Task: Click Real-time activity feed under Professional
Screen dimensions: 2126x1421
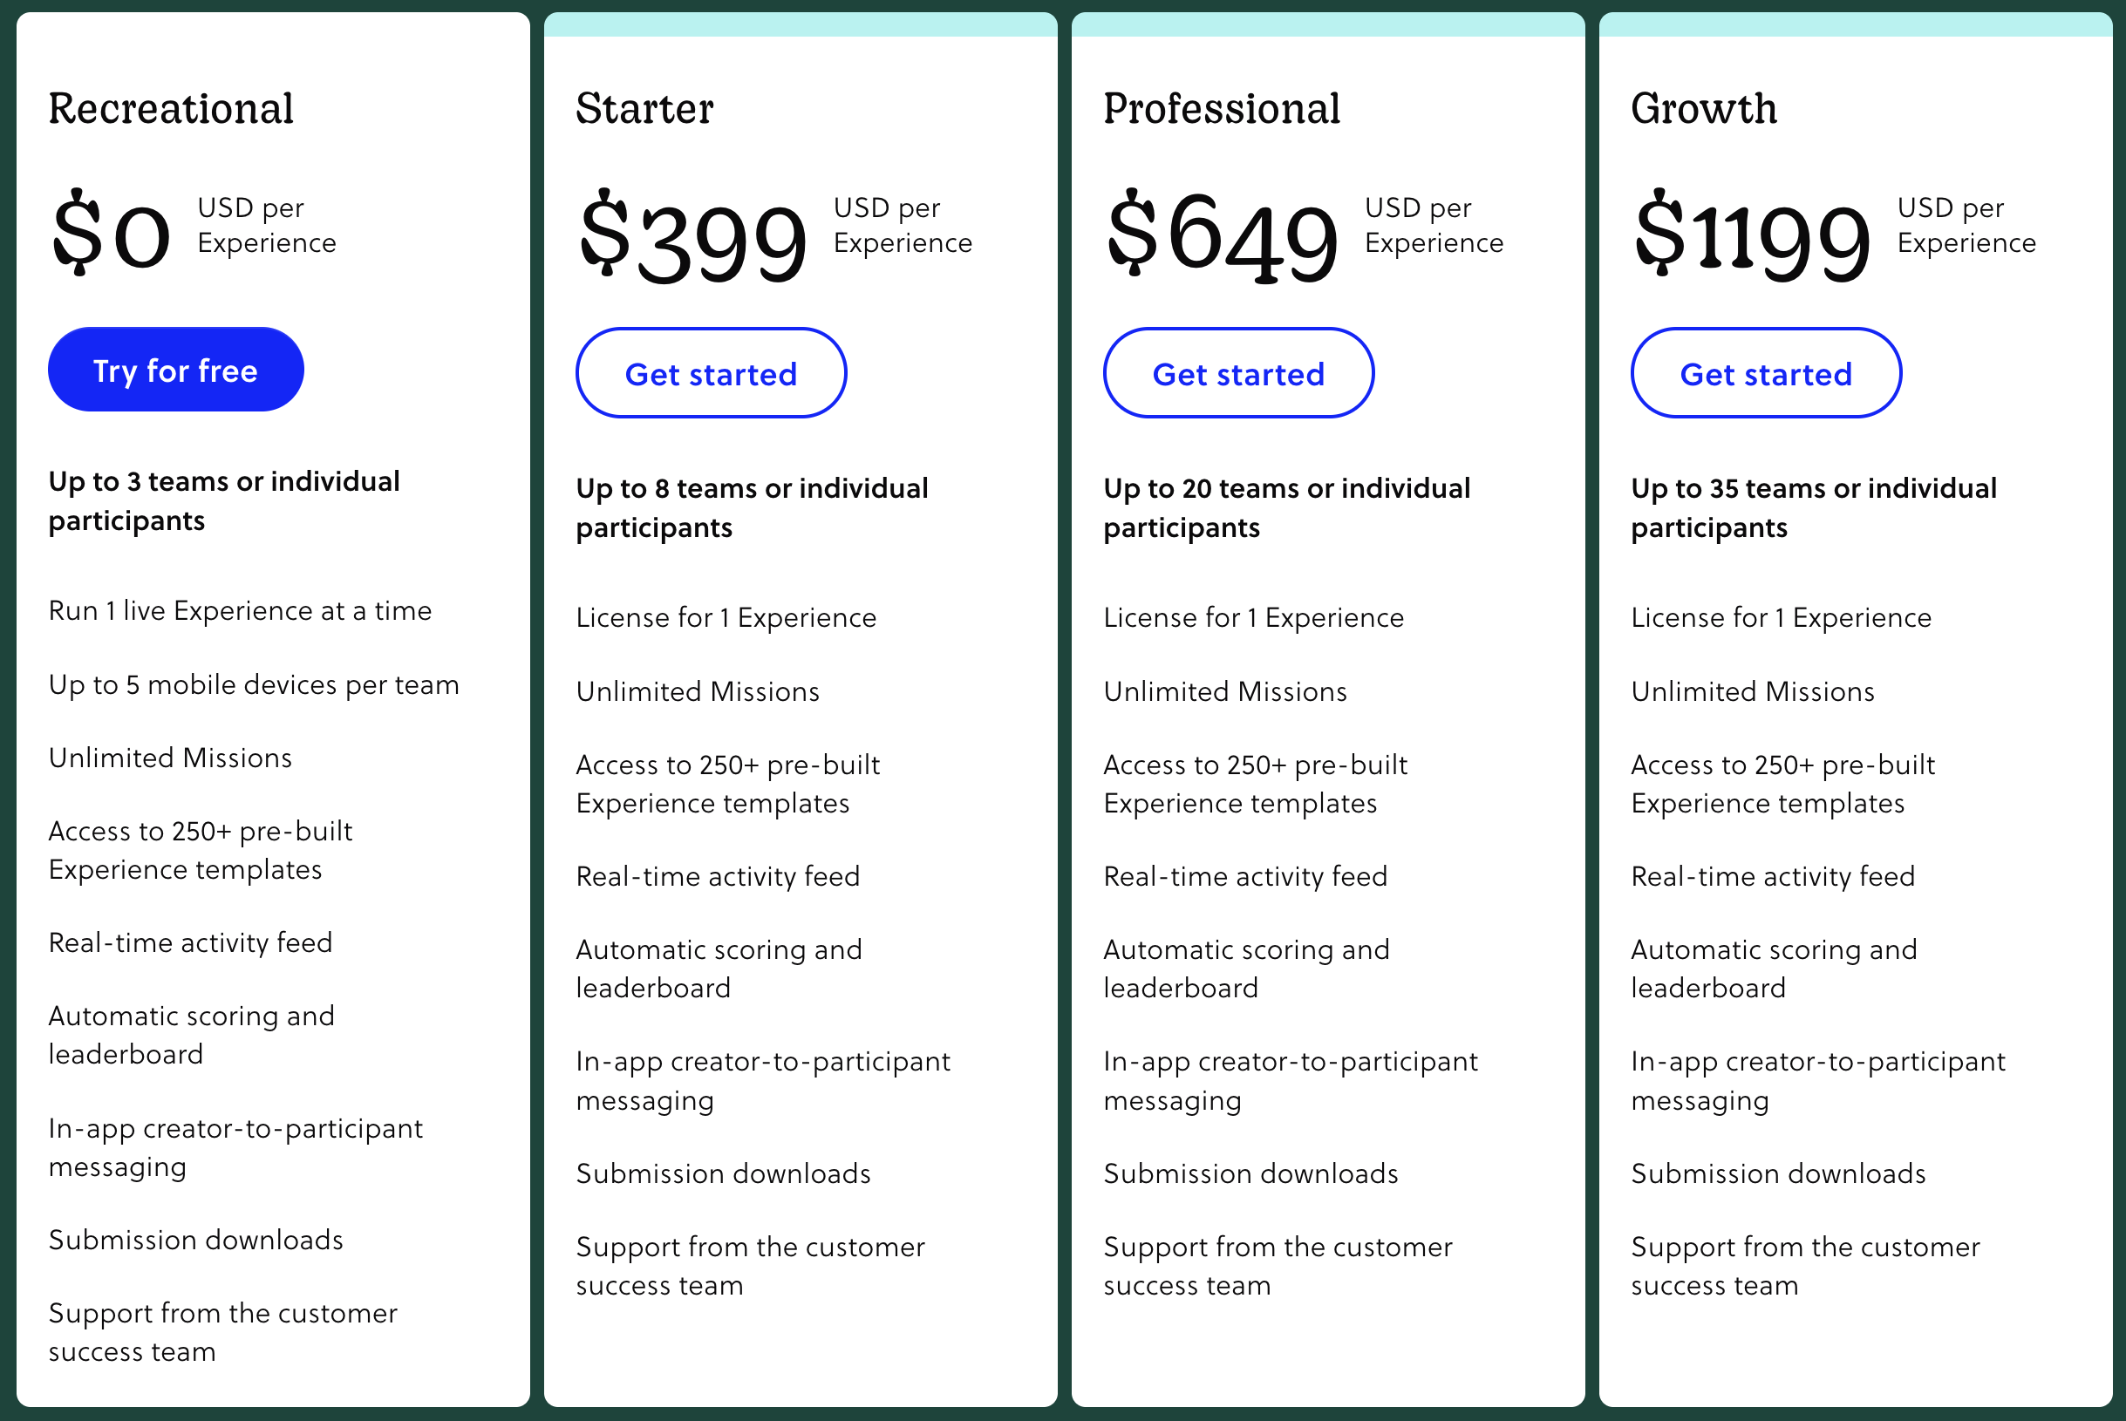Action: [1245, 875]
